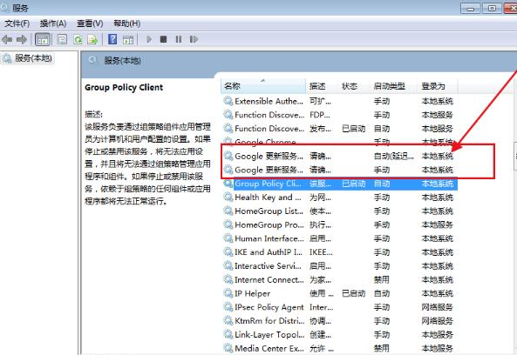Click gear icon of Internet Connect... row

(228, 279)
